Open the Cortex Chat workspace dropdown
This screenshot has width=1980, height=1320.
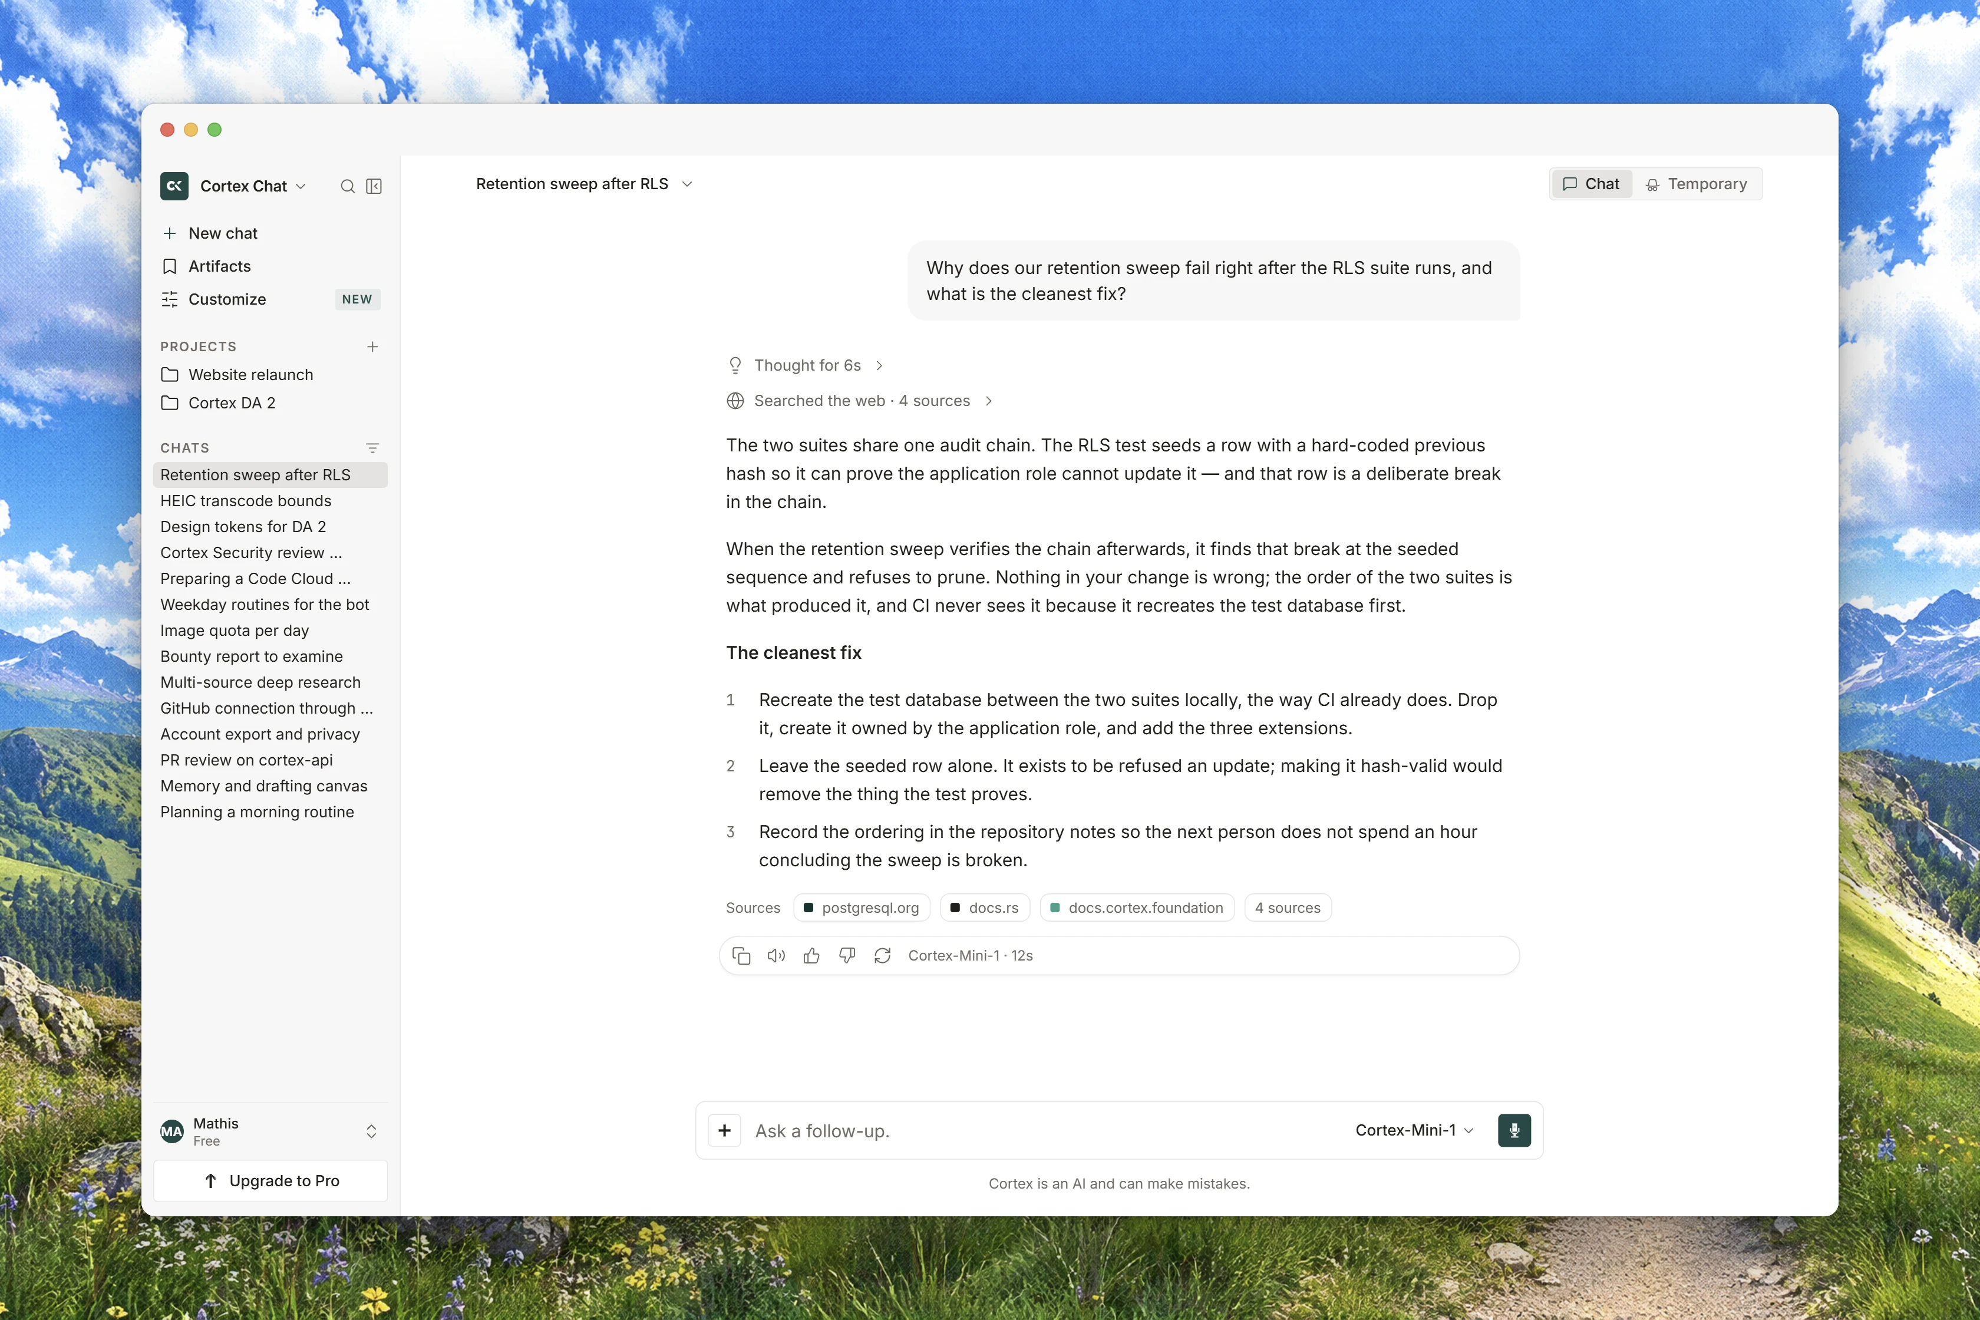253,186
